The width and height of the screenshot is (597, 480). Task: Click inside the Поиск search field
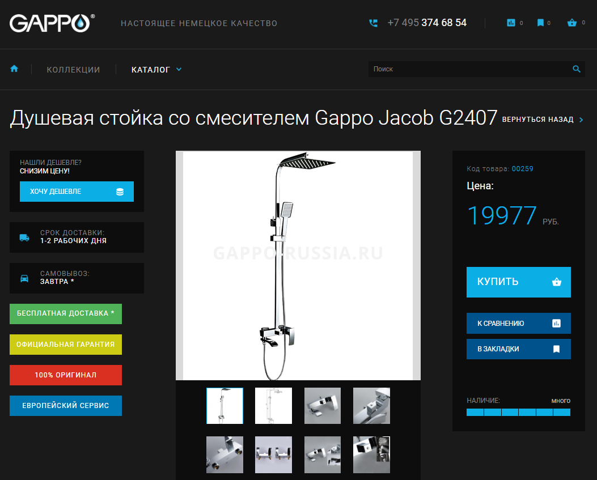click(x=470, y=69)
